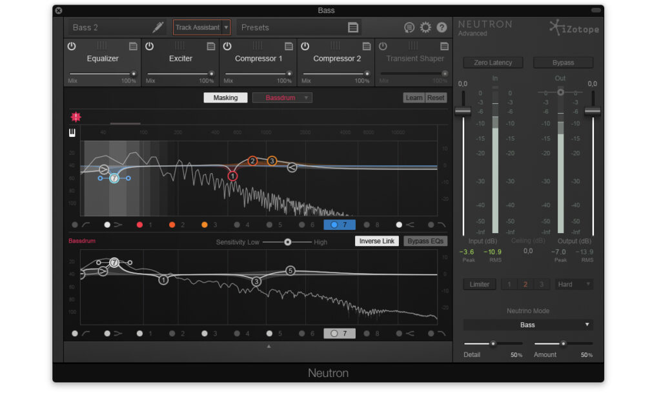
Task: Click the Equalizer module drag handle
Action: [x=102, y=46]
